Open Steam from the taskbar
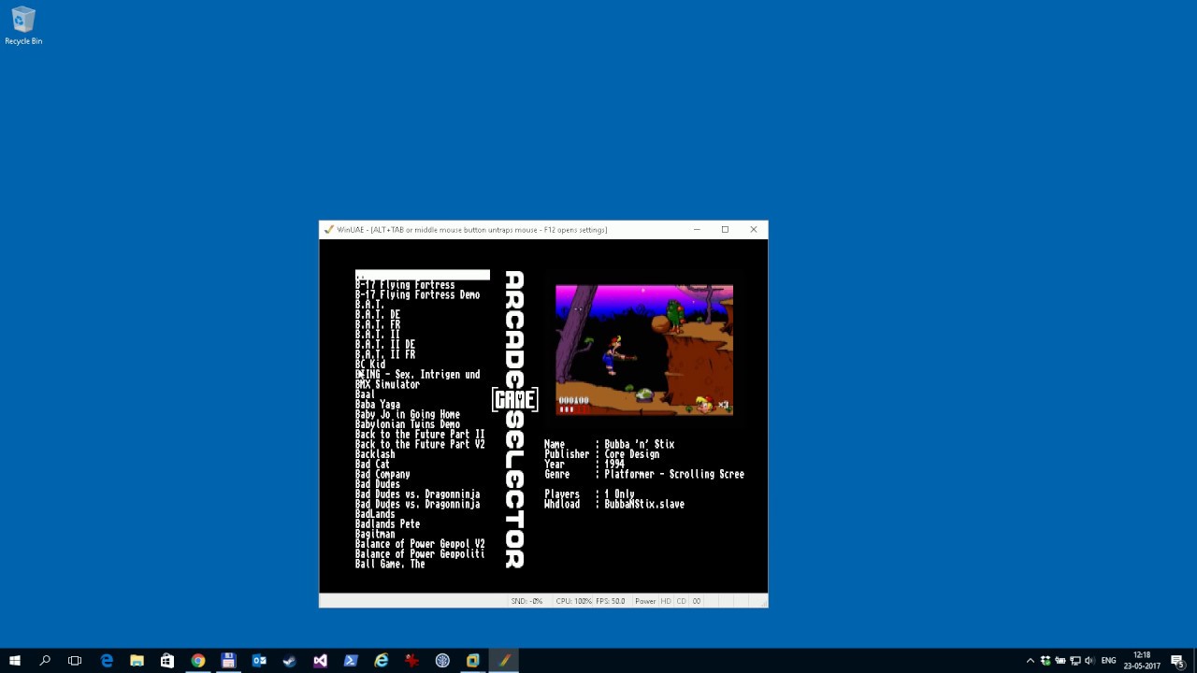The height and width of the screenshot is (673, 1197). coord(290,661)
